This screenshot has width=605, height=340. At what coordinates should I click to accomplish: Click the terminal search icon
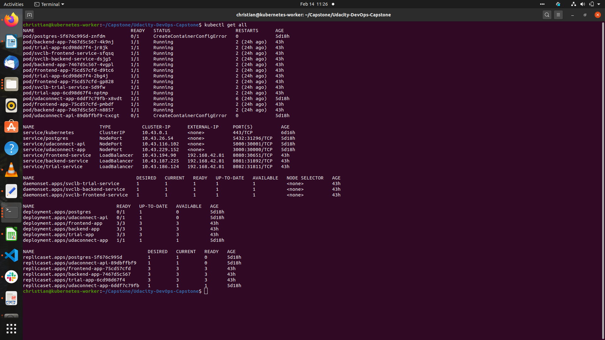tap(547, 15)
